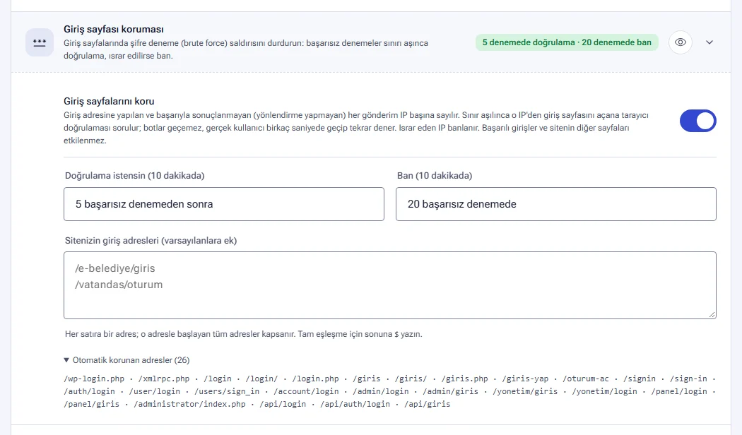Disable the Giriş sayfalarını koru switch

[x=698, y=121]
